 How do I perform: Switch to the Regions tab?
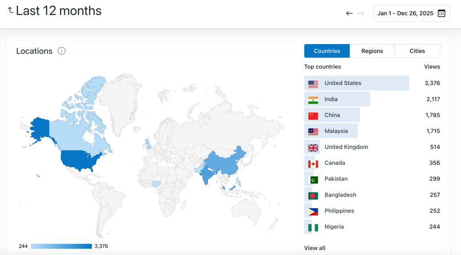[x=372, y=51]
